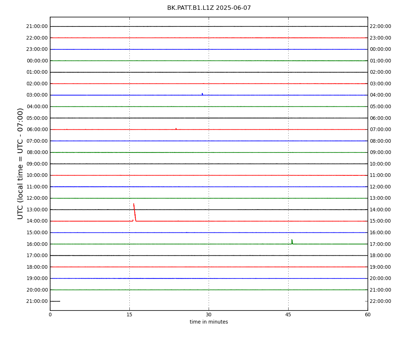Click right-axis label 10:00:00
Image resolution: width=418 pixels, height=345 pixels.
coord(381,164)
